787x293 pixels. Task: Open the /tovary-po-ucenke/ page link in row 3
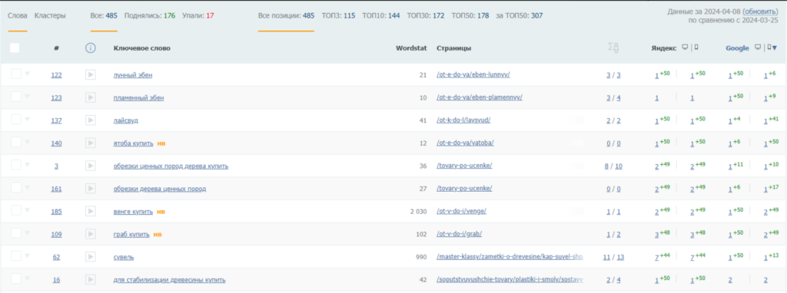(x=464, y=166)
